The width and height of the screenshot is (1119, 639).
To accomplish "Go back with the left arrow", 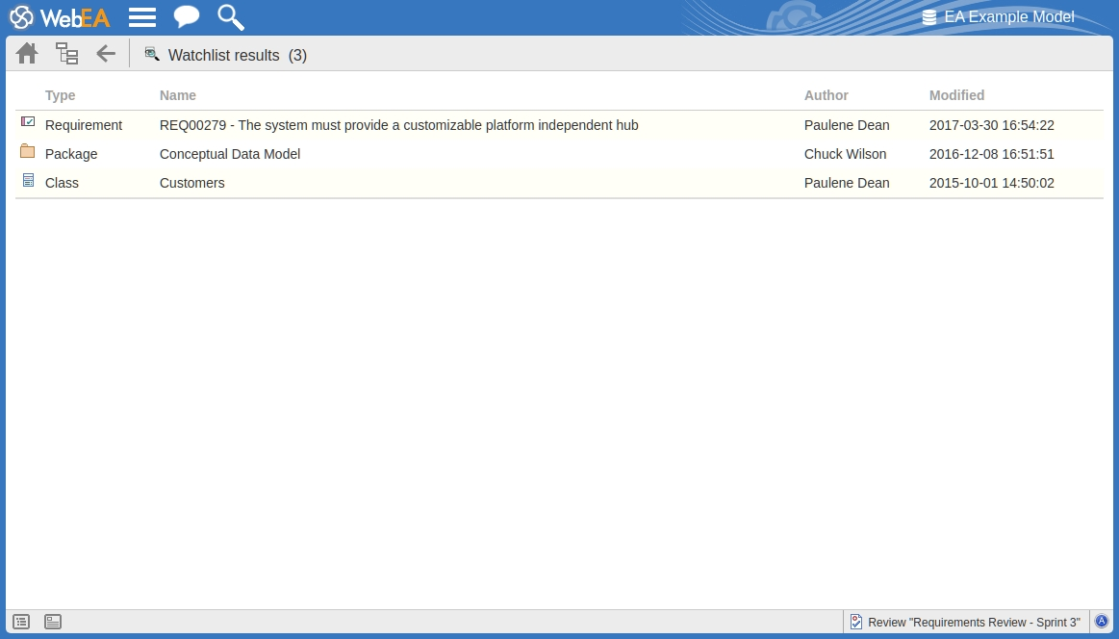I will (x=106, y=54).
